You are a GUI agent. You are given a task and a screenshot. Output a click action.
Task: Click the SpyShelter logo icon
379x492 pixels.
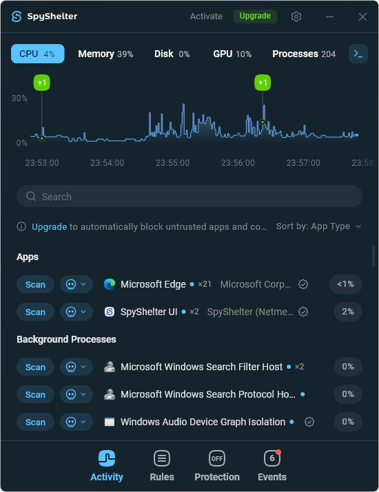tap(17, 17)
